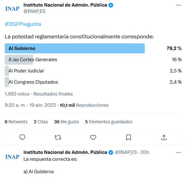This screenshot has height=177, width=186.
Task: Click the verified badge in the main tweet header
Action: (x=111, y=5)
